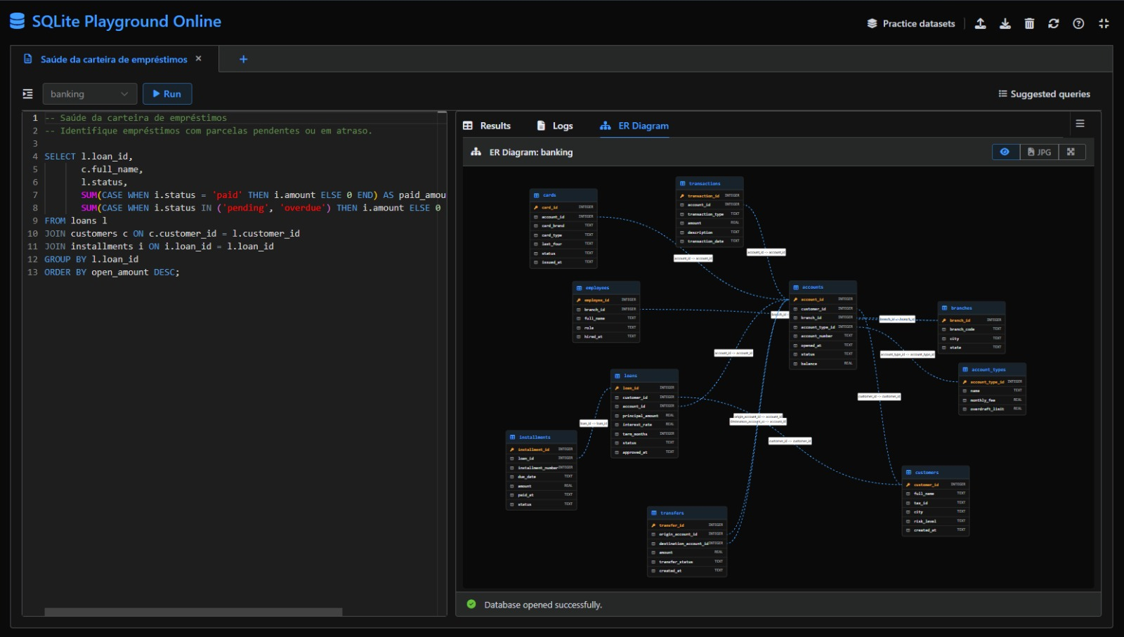The height and width of the screenshot is (637, 1124).
Task: Click the branches table header in diagram
Action: coord(972,308)
